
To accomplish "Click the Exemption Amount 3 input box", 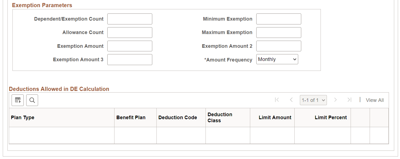I will coord(130,59).
